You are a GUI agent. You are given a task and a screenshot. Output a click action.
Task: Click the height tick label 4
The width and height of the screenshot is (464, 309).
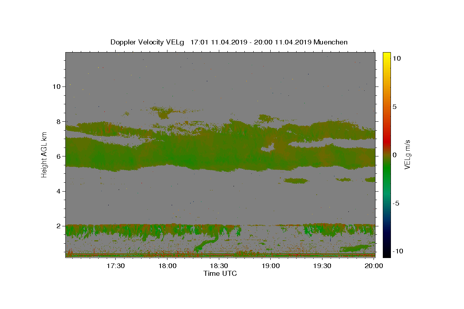pos(58,191)
